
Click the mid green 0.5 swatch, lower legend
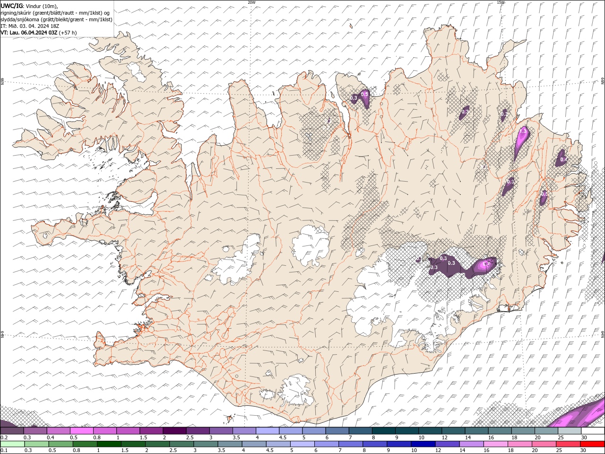61,444
